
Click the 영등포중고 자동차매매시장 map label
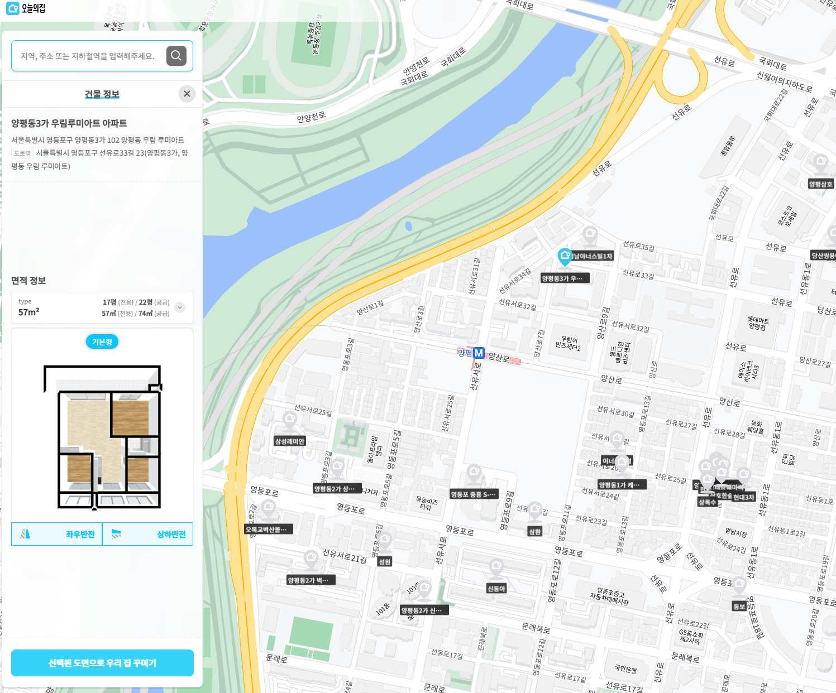(610, 596)
